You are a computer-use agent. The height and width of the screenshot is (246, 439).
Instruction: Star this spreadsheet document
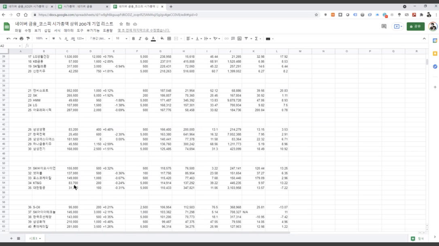[121, 24]
